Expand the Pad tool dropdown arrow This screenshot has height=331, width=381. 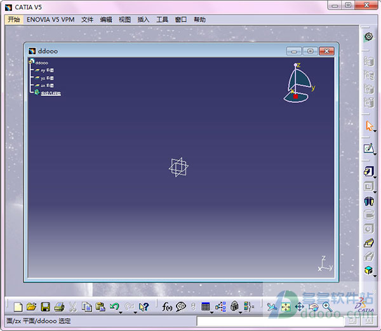(375, 178)
